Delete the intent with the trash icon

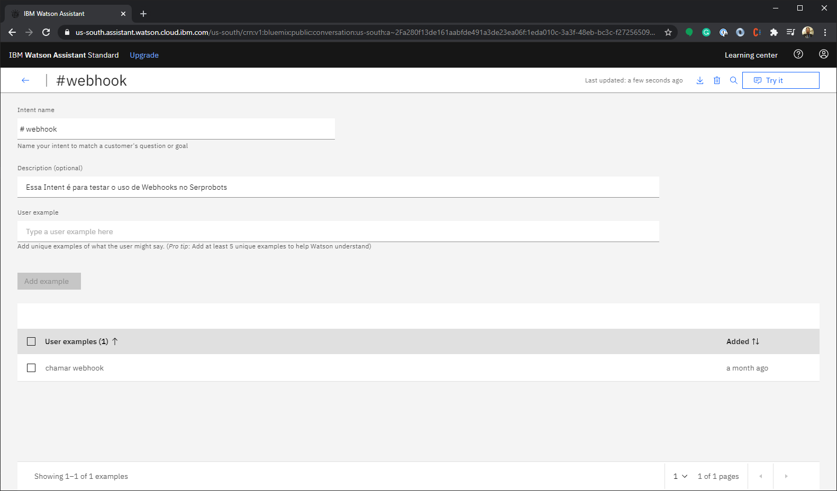717,80
